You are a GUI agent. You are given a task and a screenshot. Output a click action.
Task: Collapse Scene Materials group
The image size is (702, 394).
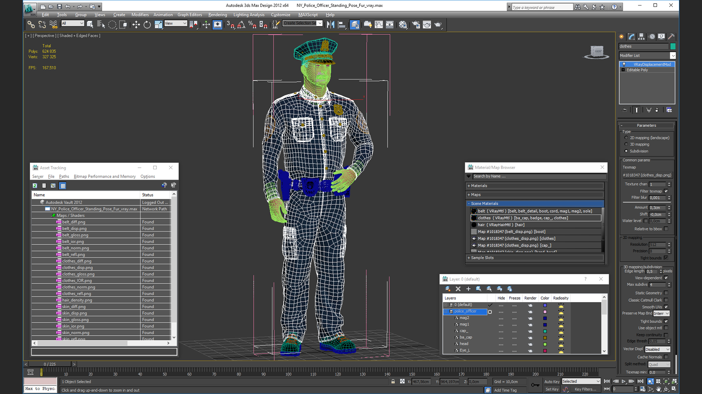[469, 204]
